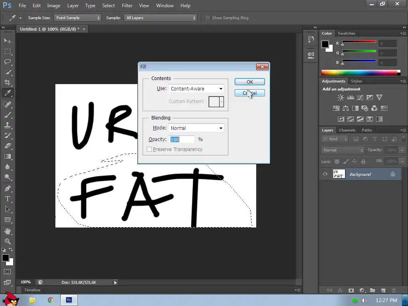Open layer filter Kind dropdown
This screenshot has height=306, width=408.
[335, 139]
